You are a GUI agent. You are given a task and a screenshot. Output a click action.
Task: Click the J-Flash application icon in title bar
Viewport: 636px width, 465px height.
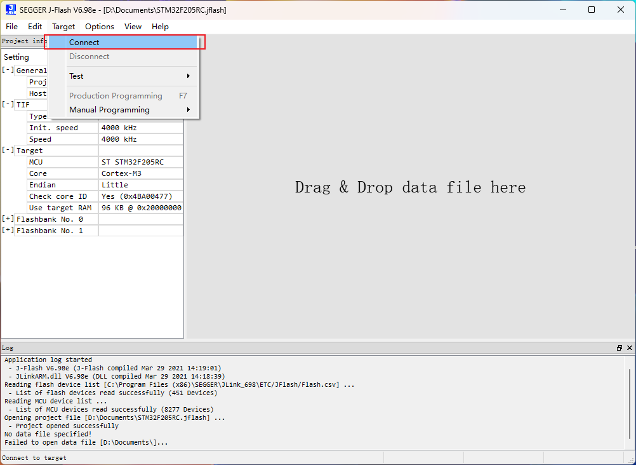pyautogui.click(x=11, y=10)
